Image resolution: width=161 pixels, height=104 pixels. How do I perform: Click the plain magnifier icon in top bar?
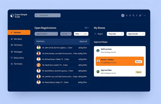tap(133, 16)
